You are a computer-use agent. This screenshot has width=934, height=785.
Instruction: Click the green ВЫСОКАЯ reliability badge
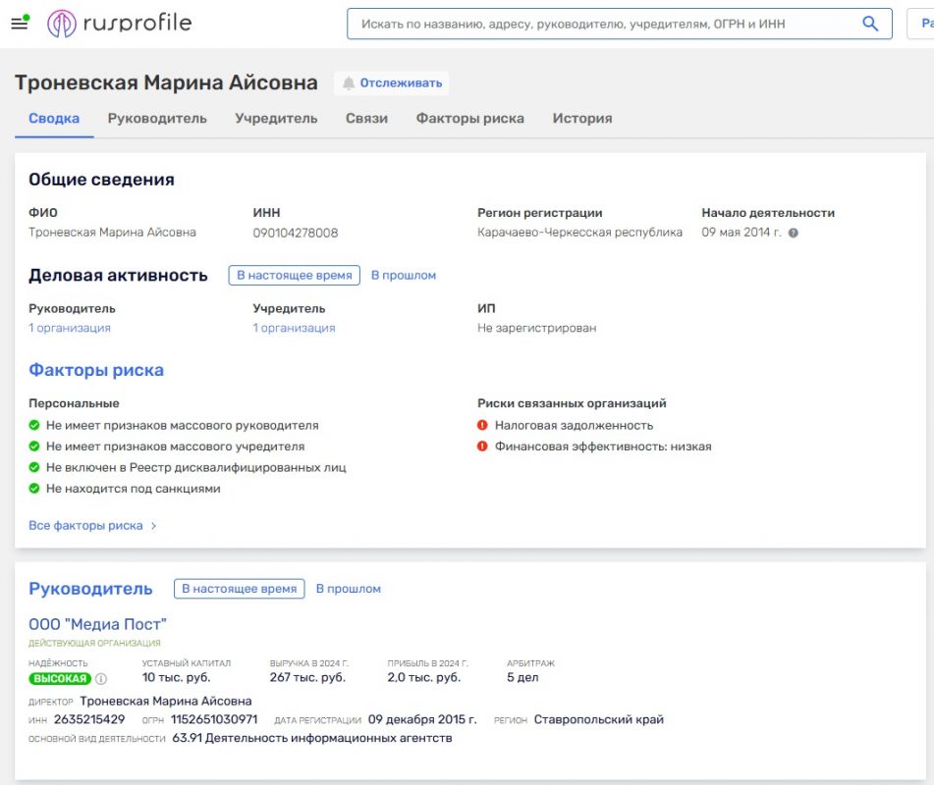pos(60,678)
